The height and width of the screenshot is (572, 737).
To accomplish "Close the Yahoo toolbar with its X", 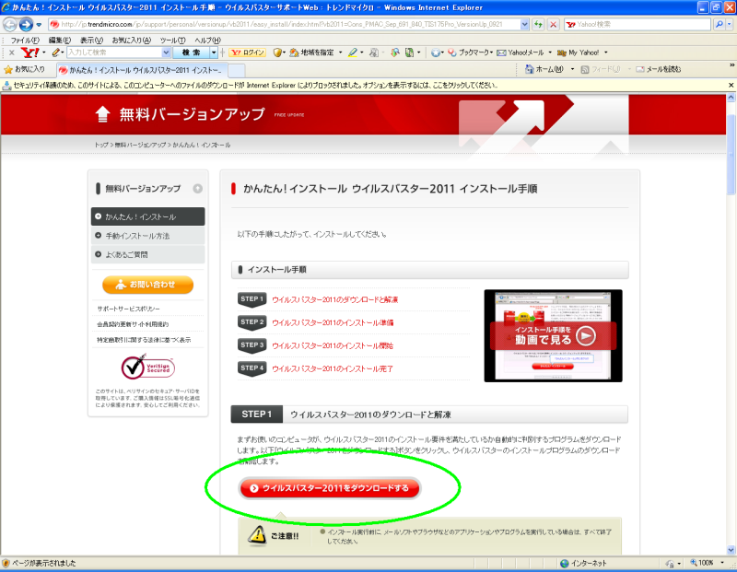I will click(x=12, y=53).
